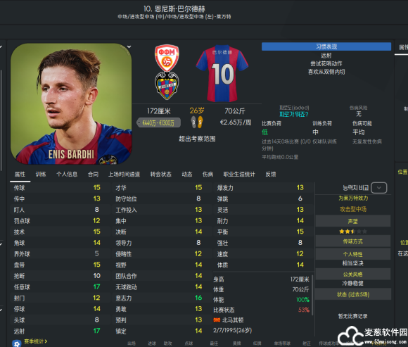Click the North Macedonia national team badge
This screenshot has width=408, height=347.
(167, 58)
